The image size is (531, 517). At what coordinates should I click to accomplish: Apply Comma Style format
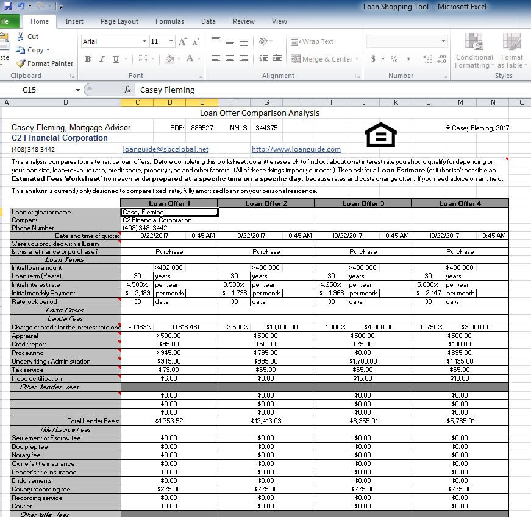coord(408,59)
